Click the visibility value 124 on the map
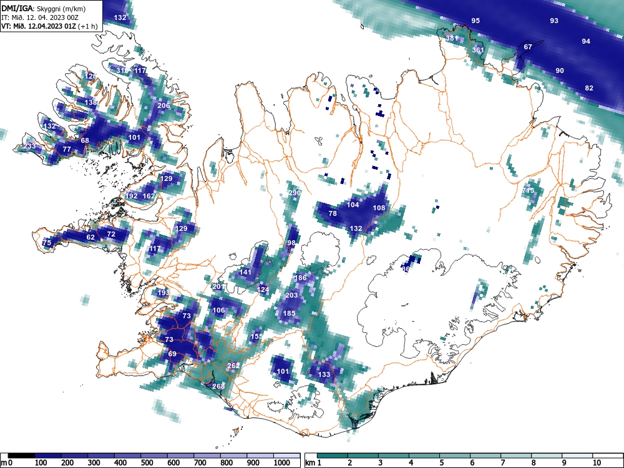 pyautogui.click(x=263, y=290)
